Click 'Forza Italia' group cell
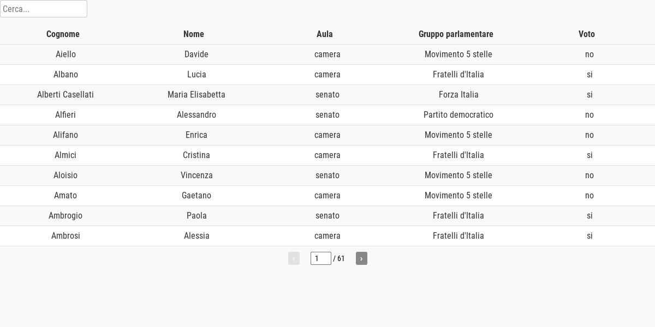 458,95
